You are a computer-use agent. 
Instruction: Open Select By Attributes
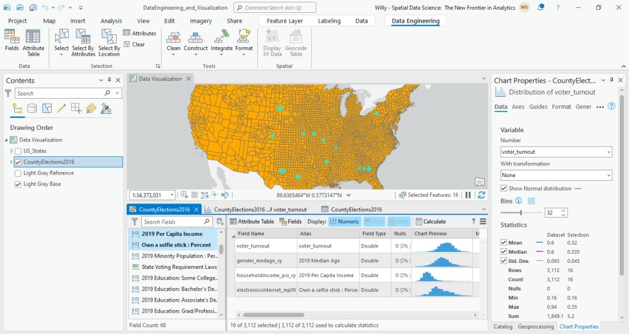(83, 43)
